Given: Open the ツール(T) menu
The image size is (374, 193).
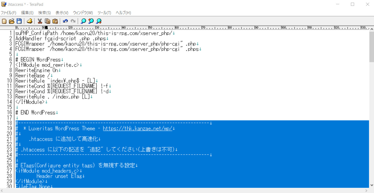Looking at the screenshot, I should 104,13.
